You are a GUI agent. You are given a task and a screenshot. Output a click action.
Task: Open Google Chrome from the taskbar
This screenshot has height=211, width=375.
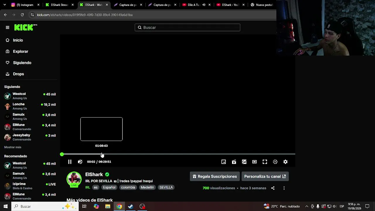(x=119, y=206)
